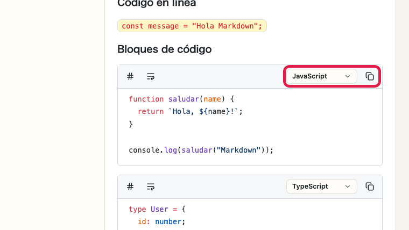Copy the TypeScript code block
409x230 pixels.
(370, 186)
